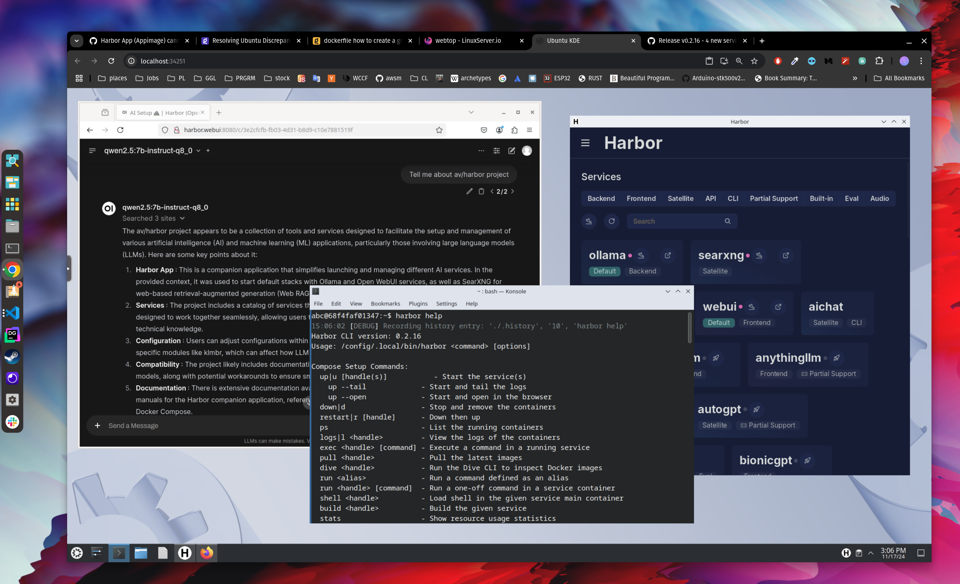Image resolution: width=960 pixels, height=584 pixels.
Task: Expand the 'Searched 3 sites' disclosure
Action: click(153, 218)
